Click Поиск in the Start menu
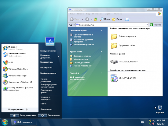 (x=43, y=104)
